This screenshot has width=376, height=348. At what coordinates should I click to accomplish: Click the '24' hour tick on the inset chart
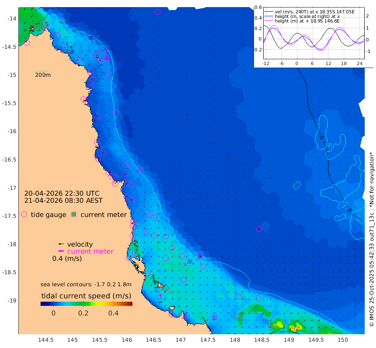tap(359, 63)
